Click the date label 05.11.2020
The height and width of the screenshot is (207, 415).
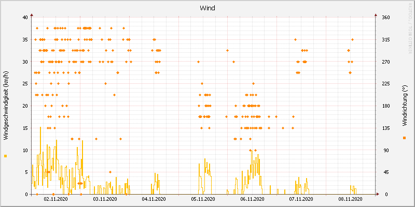click(203, 199)
